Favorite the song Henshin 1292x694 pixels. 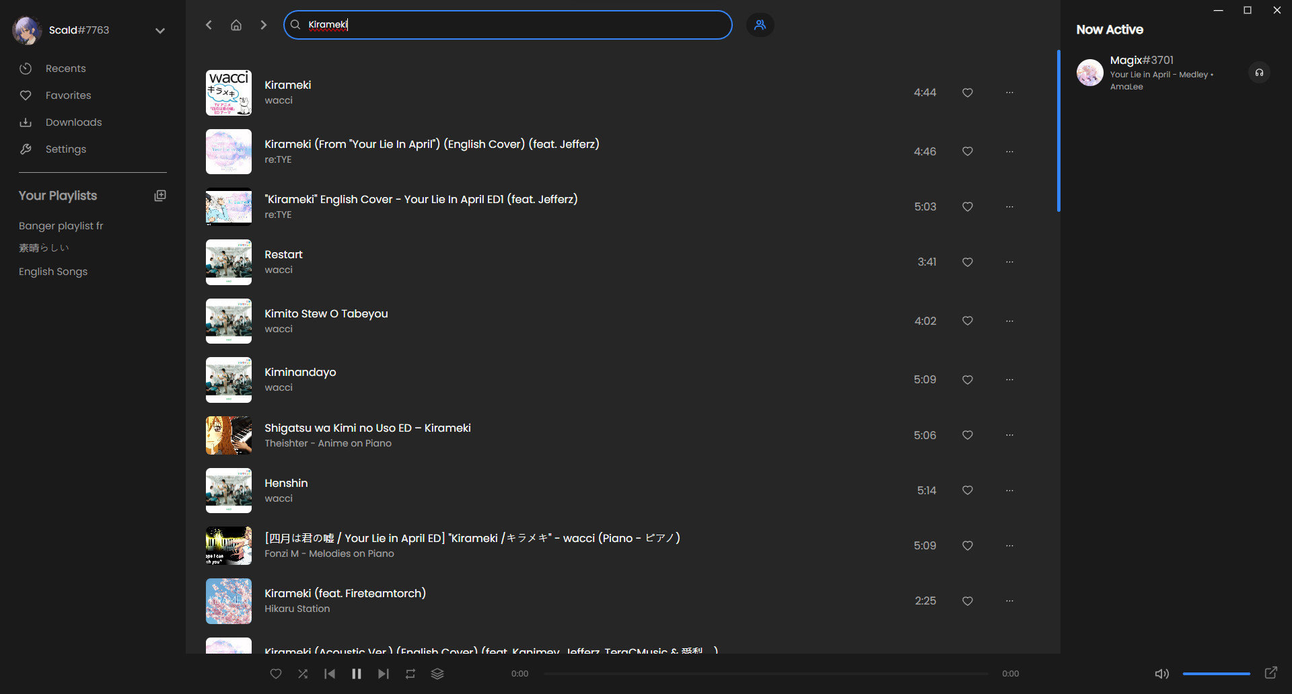pyautogui.click(x=968, y=491)
